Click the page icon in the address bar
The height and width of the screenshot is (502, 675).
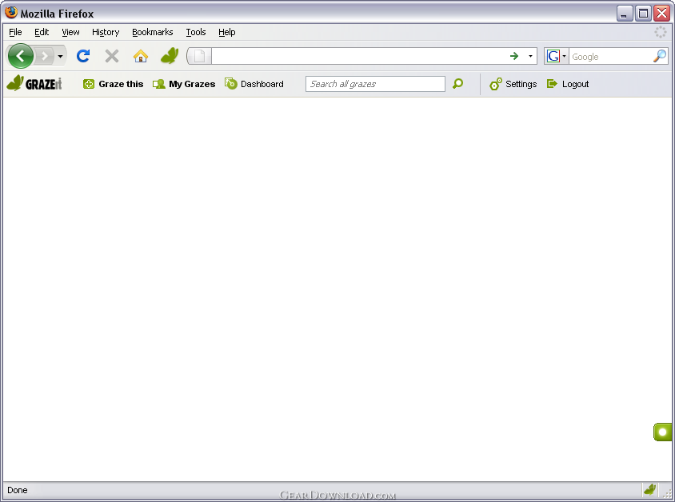[x=199, y=56]
